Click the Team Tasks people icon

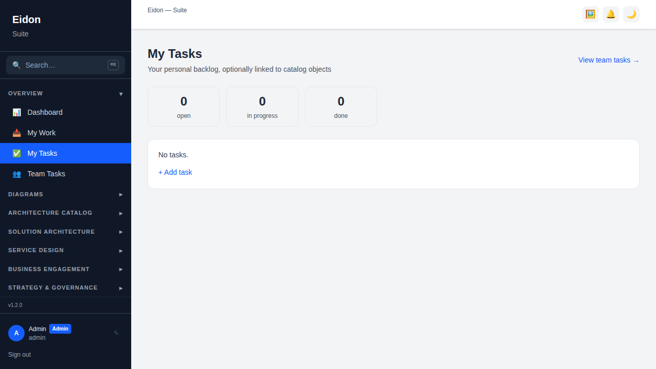click(x=17, y=174)
